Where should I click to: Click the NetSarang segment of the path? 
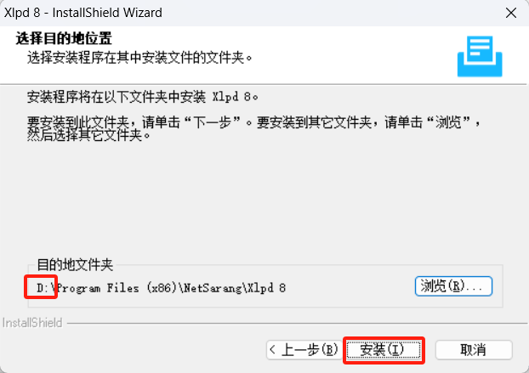213,288
